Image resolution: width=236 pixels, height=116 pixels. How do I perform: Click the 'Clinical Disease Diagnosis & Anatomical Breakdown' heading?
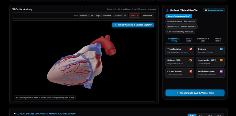[x=46, y=114]
